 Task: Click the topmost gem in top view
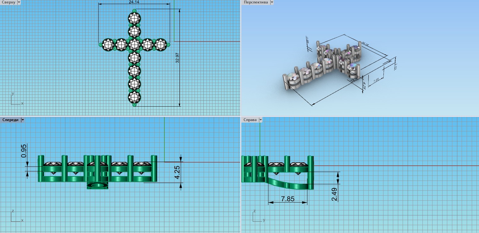tap(135, 18)
